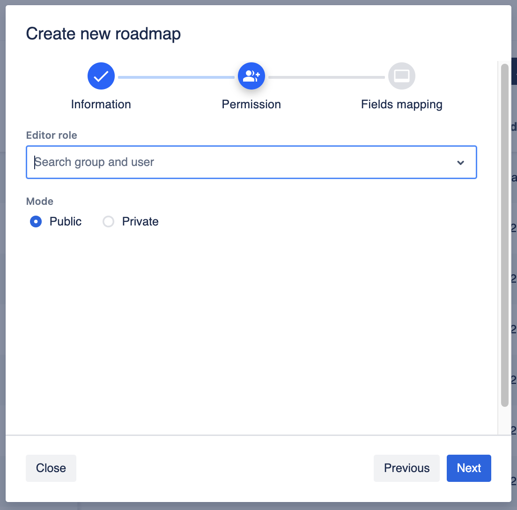This screenshot has height=510, width=517.
Task: Focus the Search group and user field
Action: (234, 162)
